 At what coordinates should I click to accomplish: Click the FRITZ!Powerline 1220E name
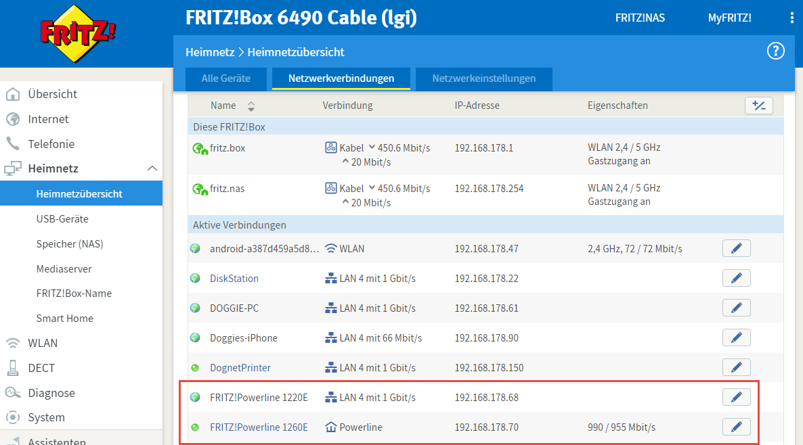click(259, 398)
